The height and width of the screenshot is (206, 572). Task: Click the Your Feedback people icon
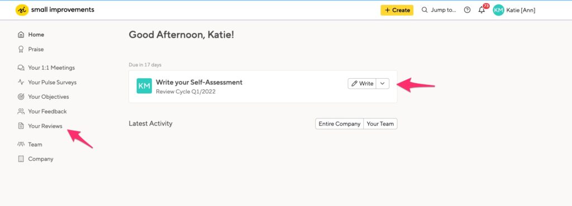click(21, 112)
